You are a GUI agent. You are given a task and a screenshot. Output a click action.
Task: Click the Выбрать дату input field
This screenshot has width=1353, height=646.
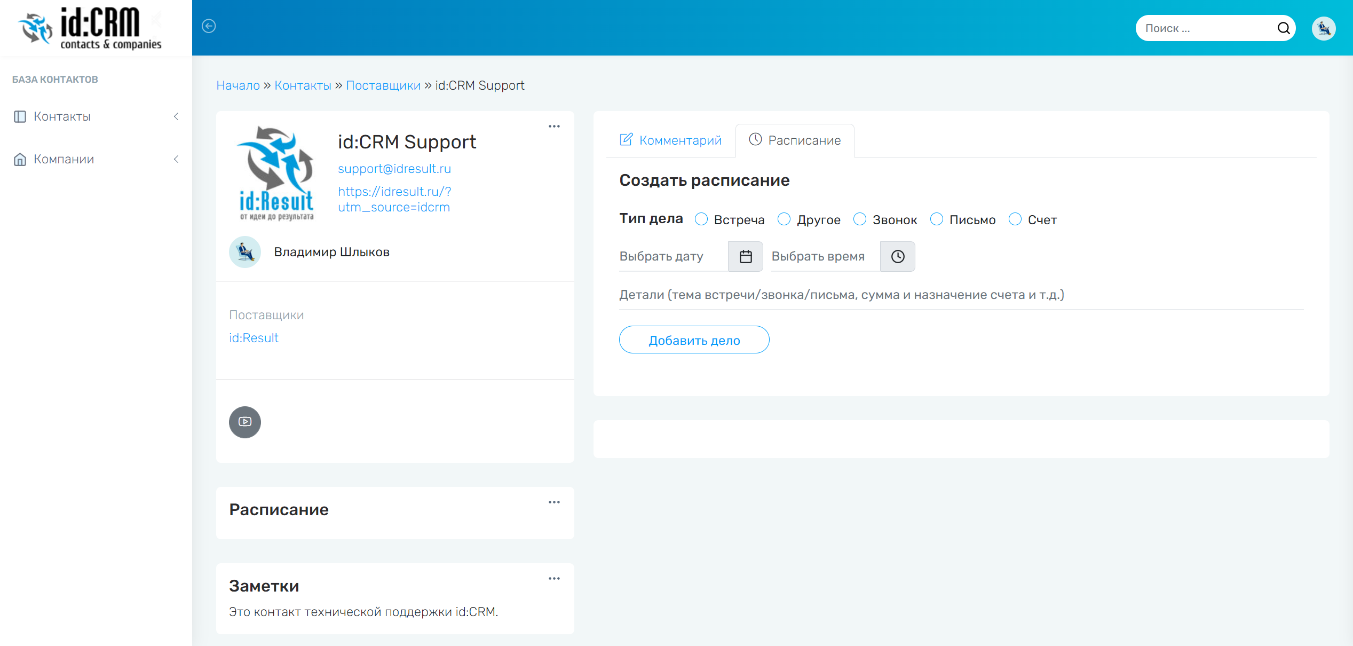(674, 257)
